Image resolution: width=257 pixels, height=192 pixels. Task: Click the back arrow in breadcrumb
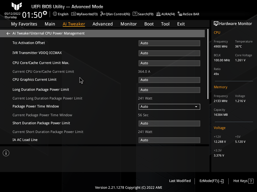[8, 33]
